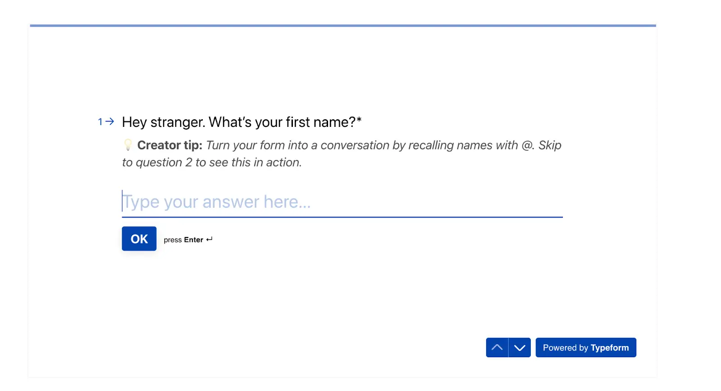Click the 'Creator tip:' label text
Viewport: 721px width, 391px height.
pyautogui.click(x=170, y=145)
